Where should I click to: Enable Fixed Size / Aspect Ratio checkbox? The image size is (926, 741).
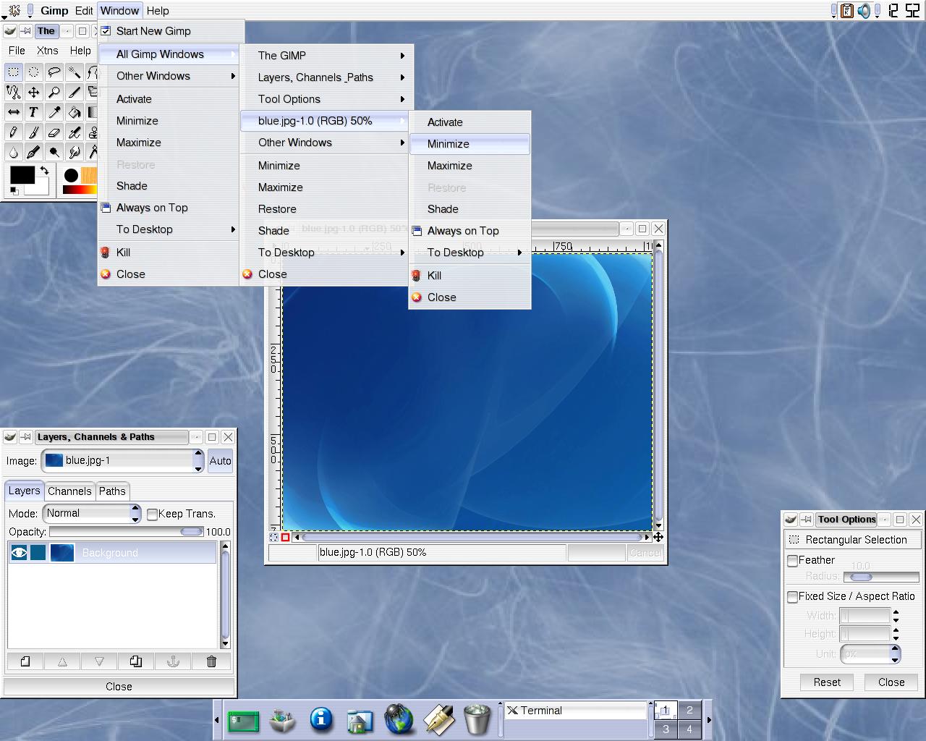(x=793, y=596)
